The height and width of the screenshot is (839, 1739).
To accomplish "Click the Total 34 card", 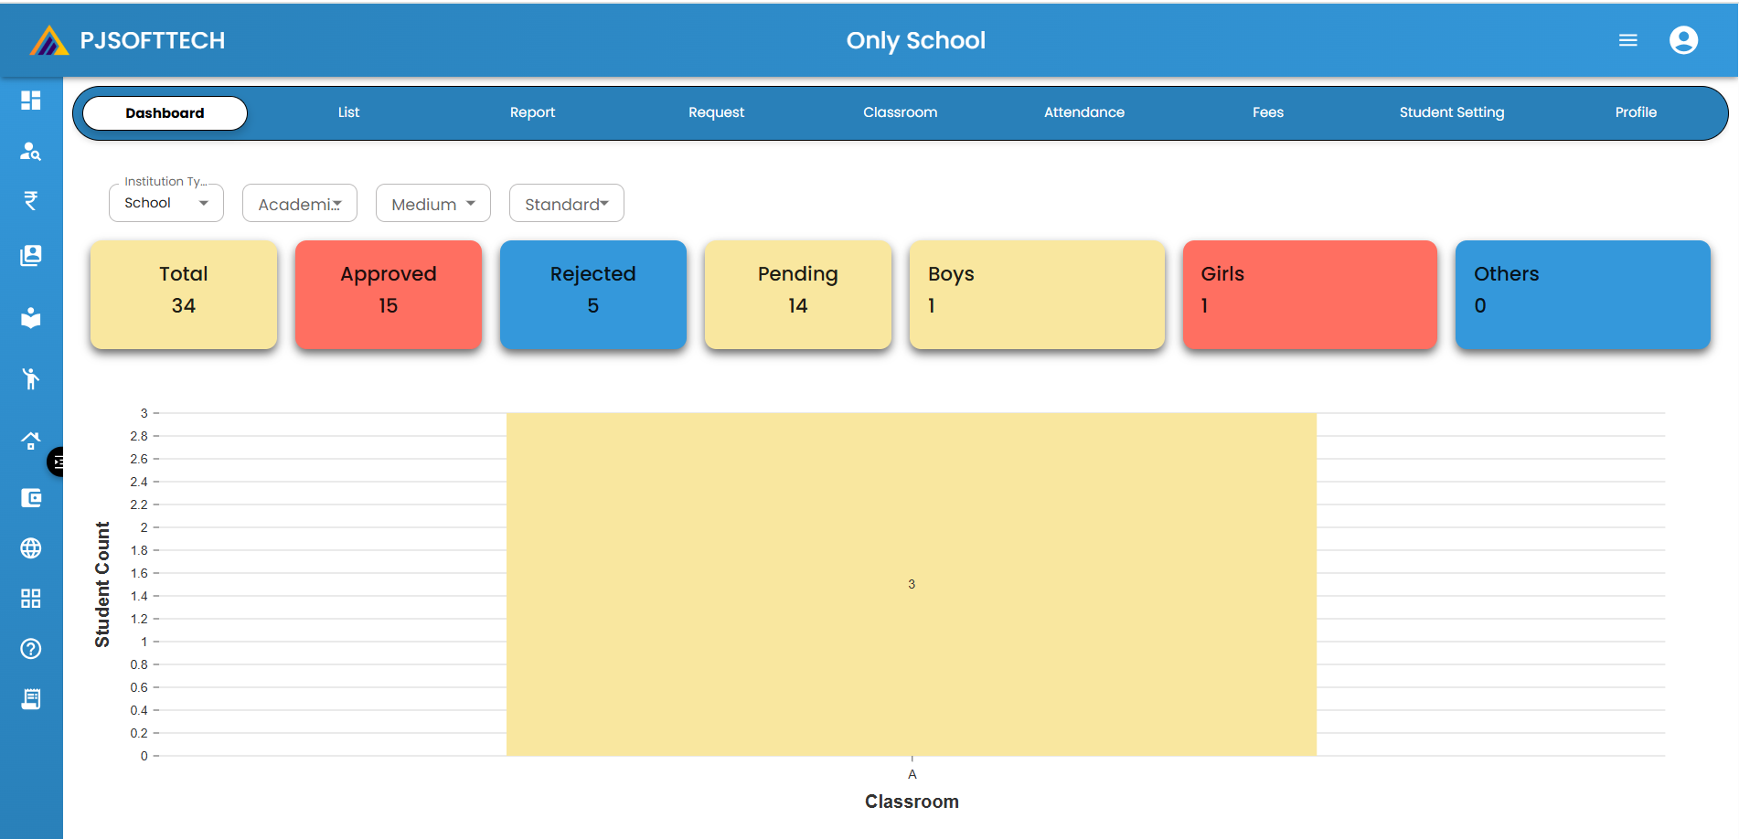I will point(184,294).
